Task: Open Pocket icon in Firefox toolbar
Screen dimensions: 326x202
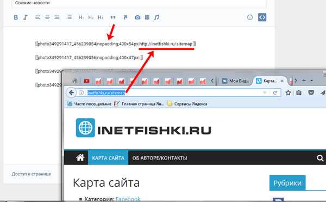Action: [x=311, y=93]
